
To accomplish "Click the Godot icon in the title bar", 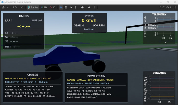I will (x=2, y=2).
